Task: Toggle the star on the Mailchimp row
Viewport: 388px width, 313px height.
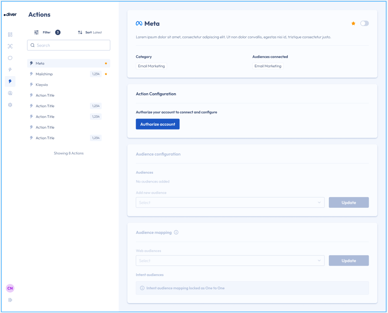Action: 106,74
